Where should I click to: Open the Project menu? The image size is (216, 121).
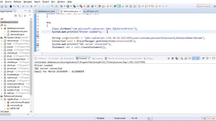[46, 2]
